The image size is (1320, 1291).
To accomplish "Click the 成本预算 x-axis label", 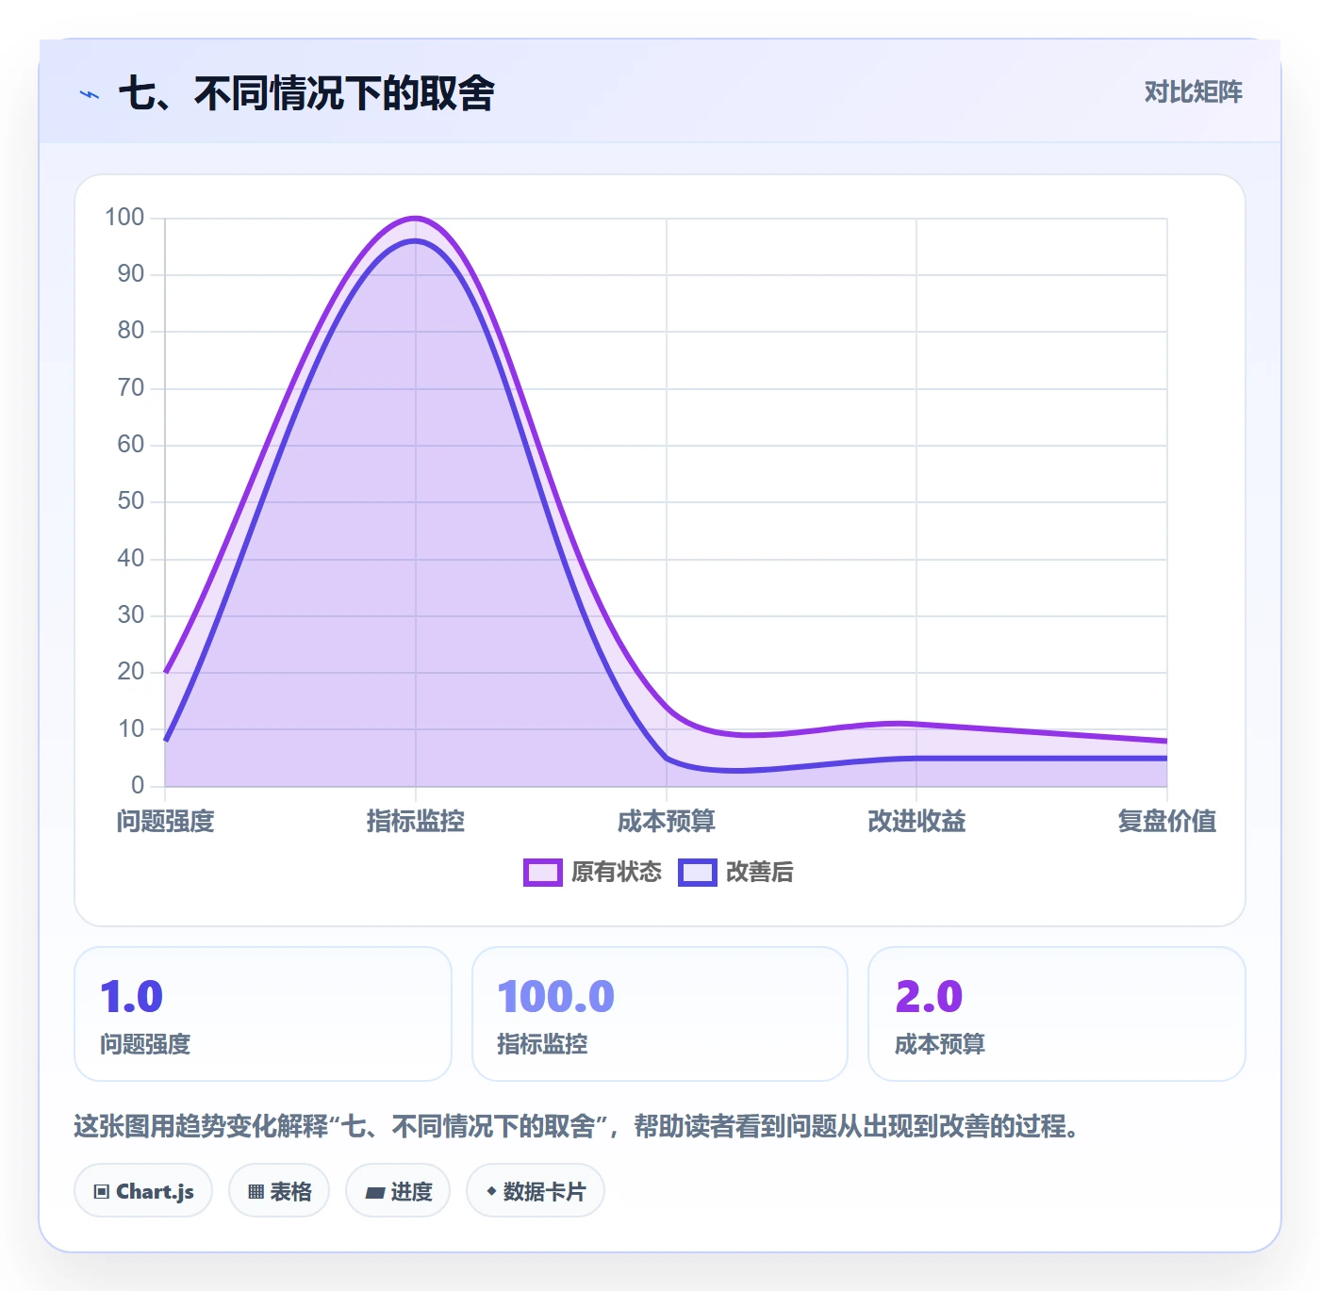I will [667, 821].
